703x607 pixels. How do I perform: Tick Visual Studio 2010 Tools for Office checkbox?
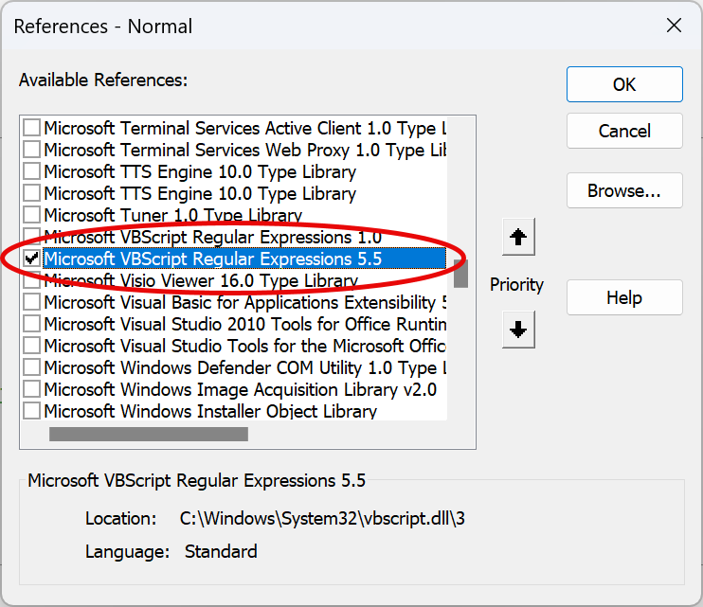tap(32, 324)
